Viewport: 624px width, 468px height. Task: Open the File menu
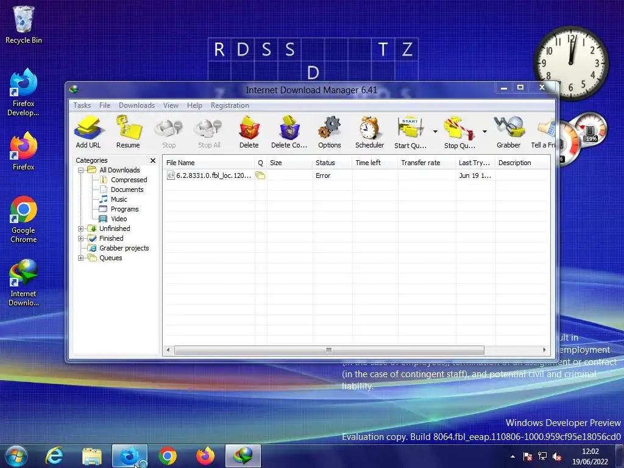(x=105, y=105)
